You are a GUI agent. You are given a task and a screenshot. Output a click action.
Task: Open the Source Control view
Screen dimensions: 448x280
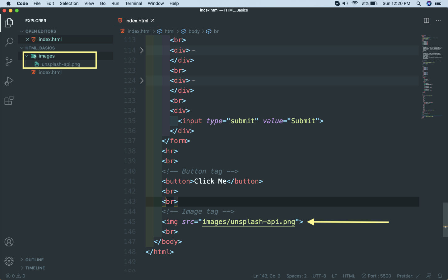coord(9,62)
